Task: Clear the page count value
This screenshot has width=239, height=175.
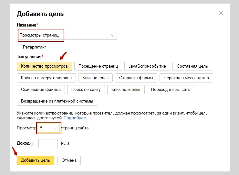Action: [56, 128]
